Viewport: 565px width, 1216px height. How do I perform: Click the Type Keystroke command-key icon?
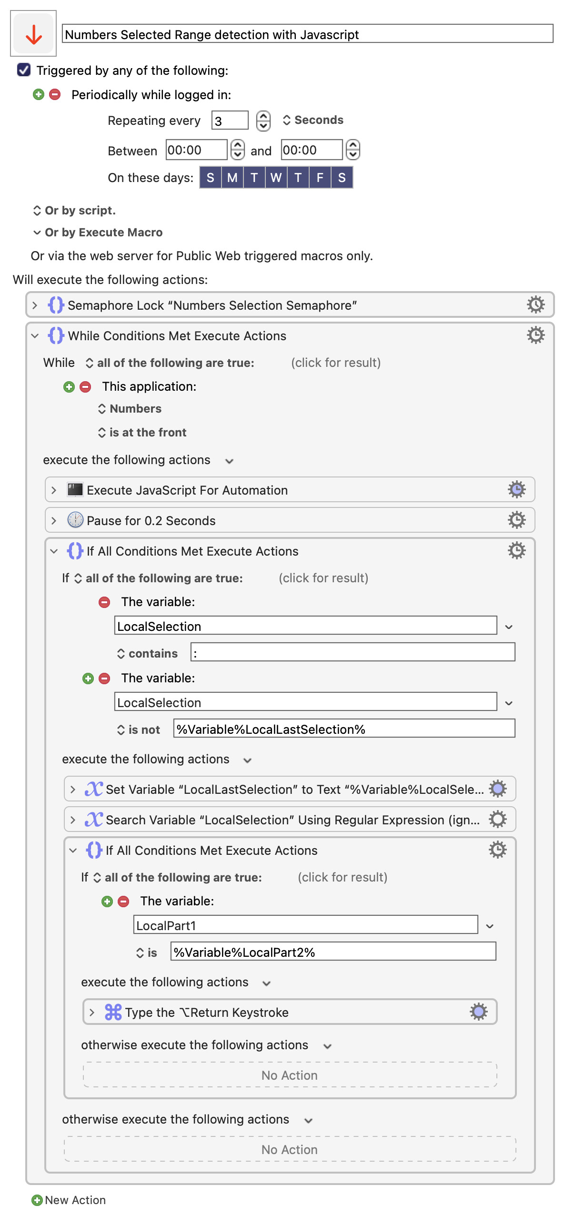(113, 1012)
